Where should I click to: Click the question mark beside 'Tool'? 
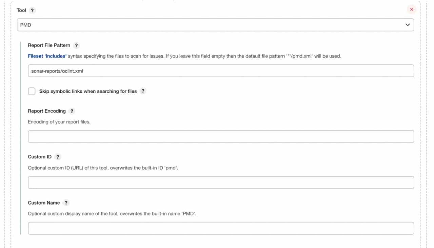tap(32, 10)
